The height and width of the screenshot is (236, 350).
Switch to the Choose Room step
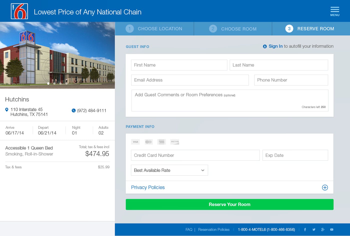tap(233, 29)
